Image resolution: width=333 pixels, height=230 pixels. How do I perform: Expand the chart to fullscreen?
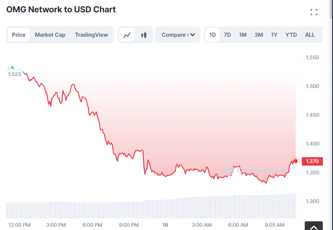tap(313, 11)
